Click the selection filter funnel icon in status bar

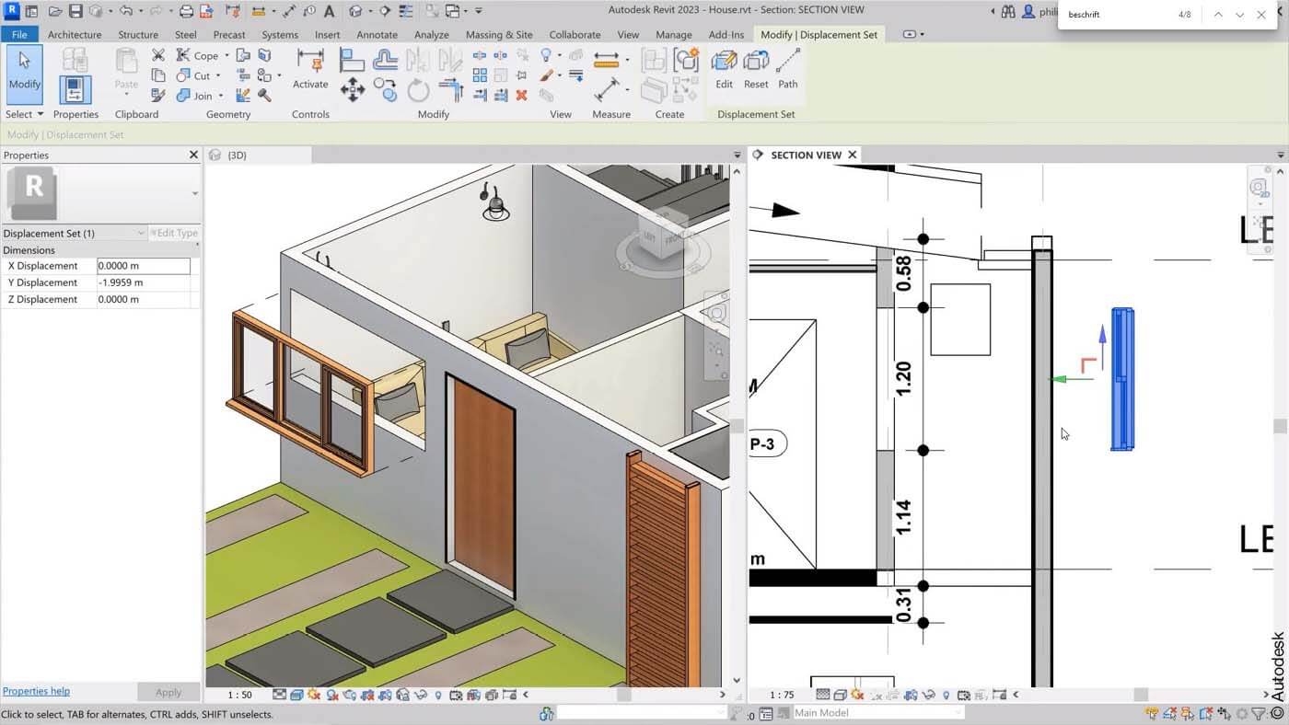coord(1259,713)
